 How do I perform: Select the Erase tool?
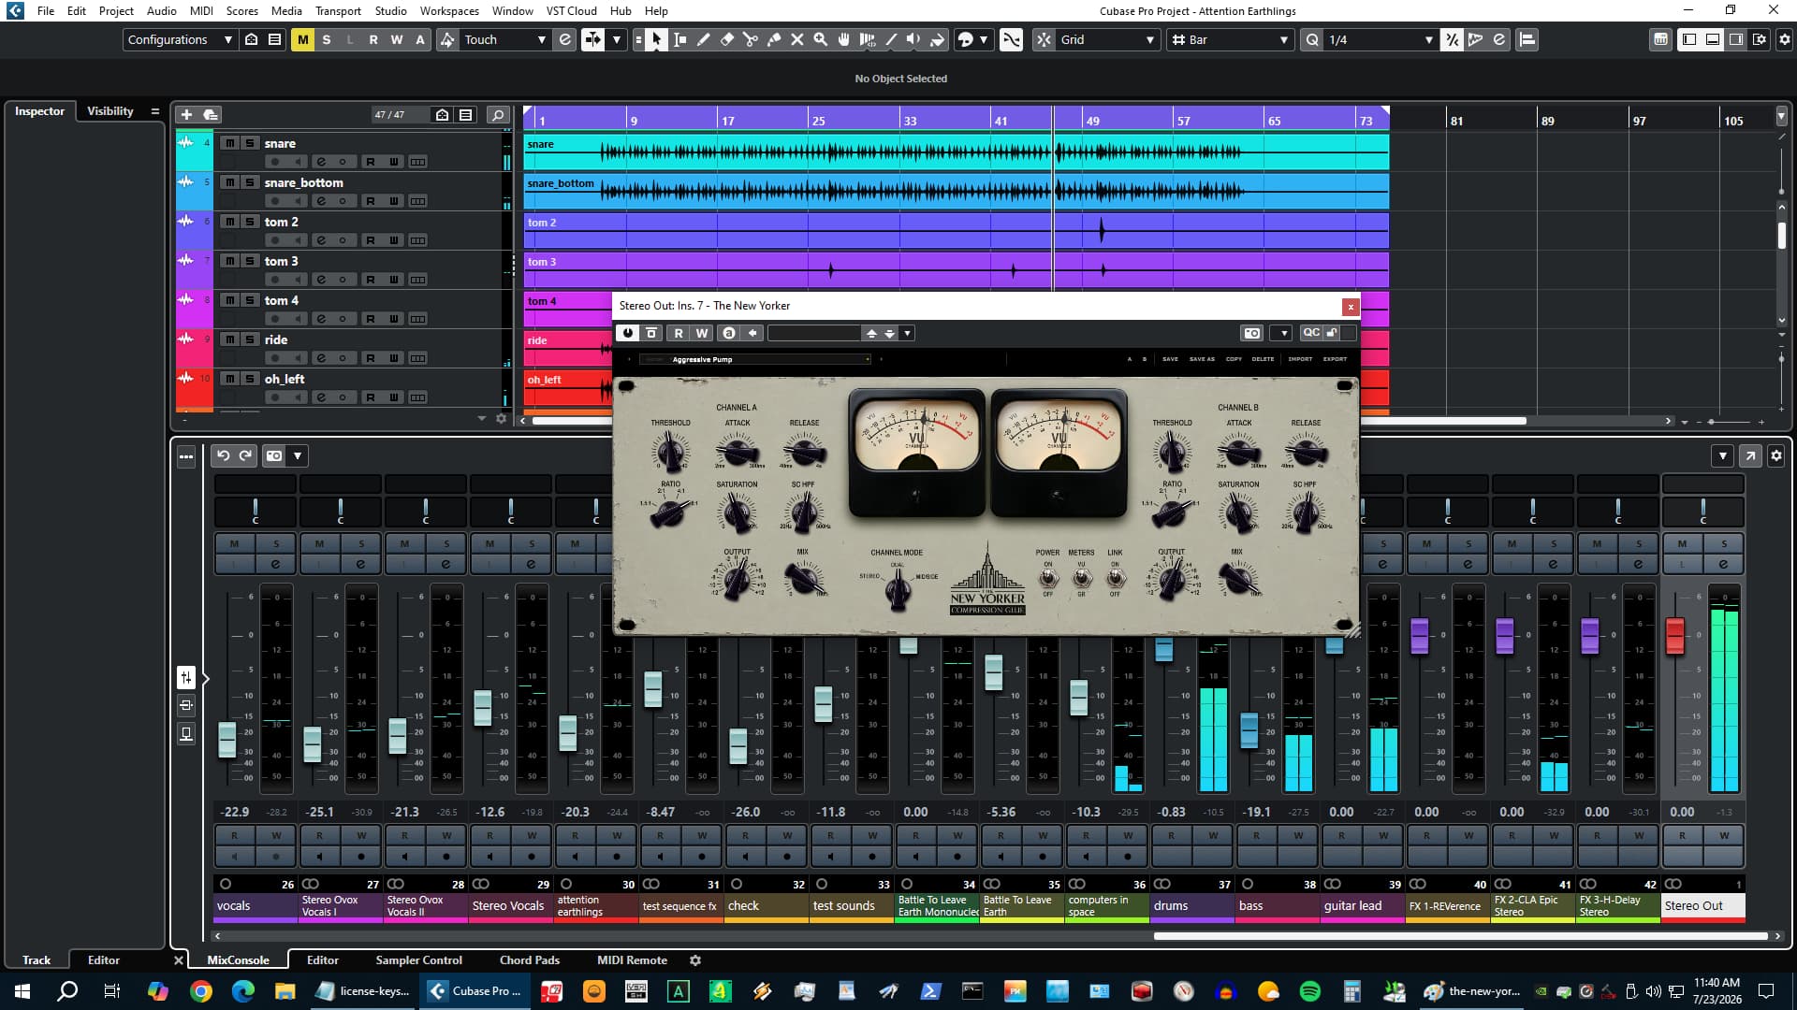[x=726, y=39]
